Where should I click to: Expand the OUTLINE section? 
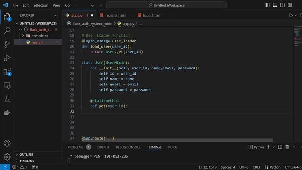[38, 155]
